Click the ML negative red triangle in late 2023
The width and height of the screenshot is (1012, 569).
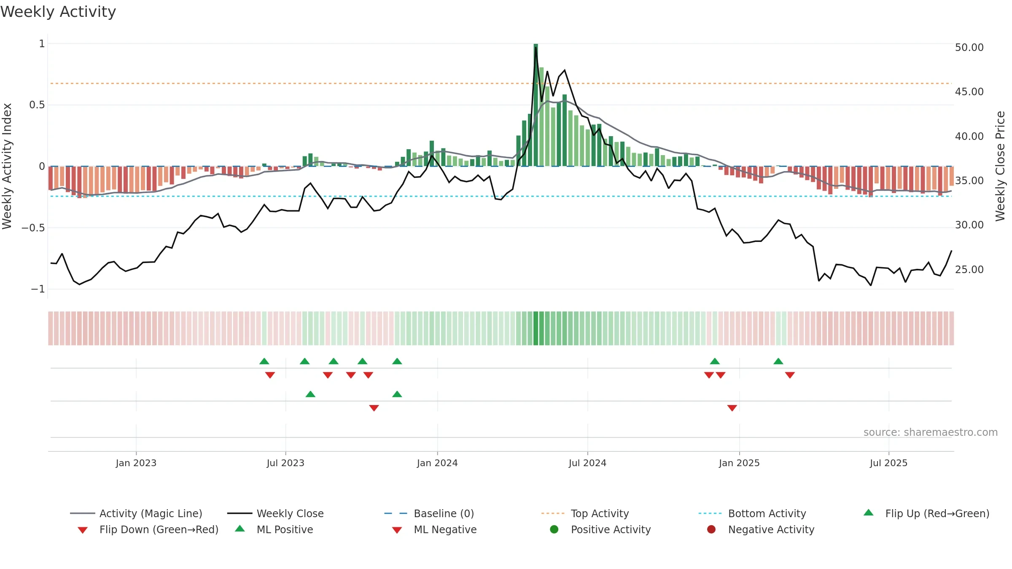click(x=374, y=408)
